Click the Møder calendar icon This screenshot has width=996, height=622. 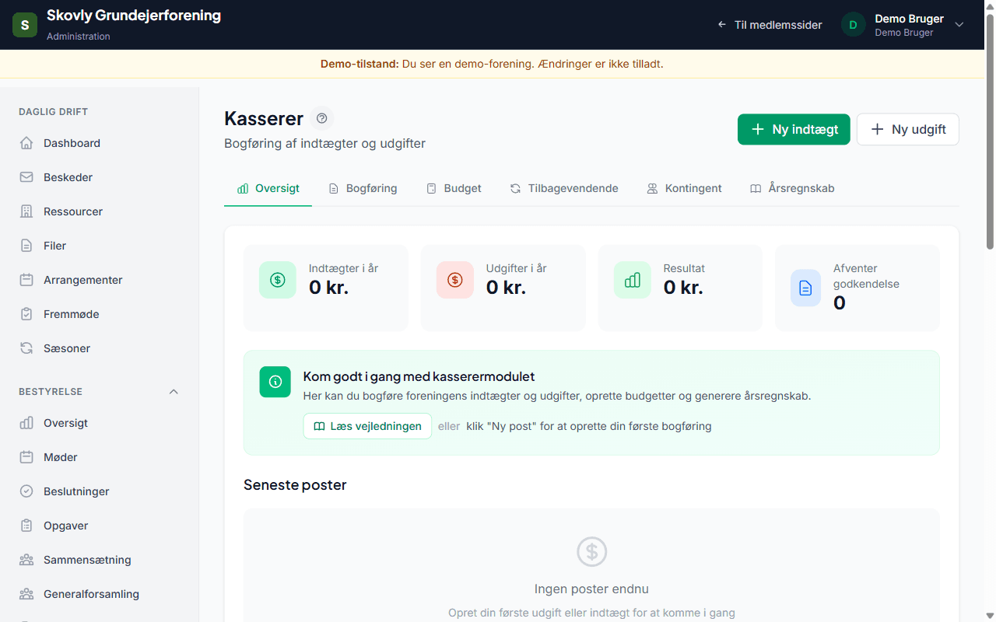pyautogui.click(x=26, y=457)
